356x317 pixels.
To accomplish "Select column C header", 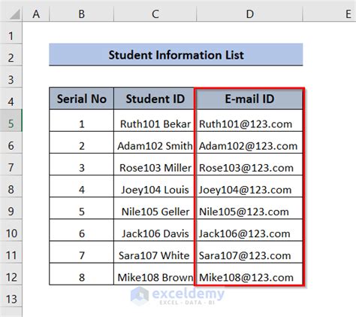I will 155,14.
